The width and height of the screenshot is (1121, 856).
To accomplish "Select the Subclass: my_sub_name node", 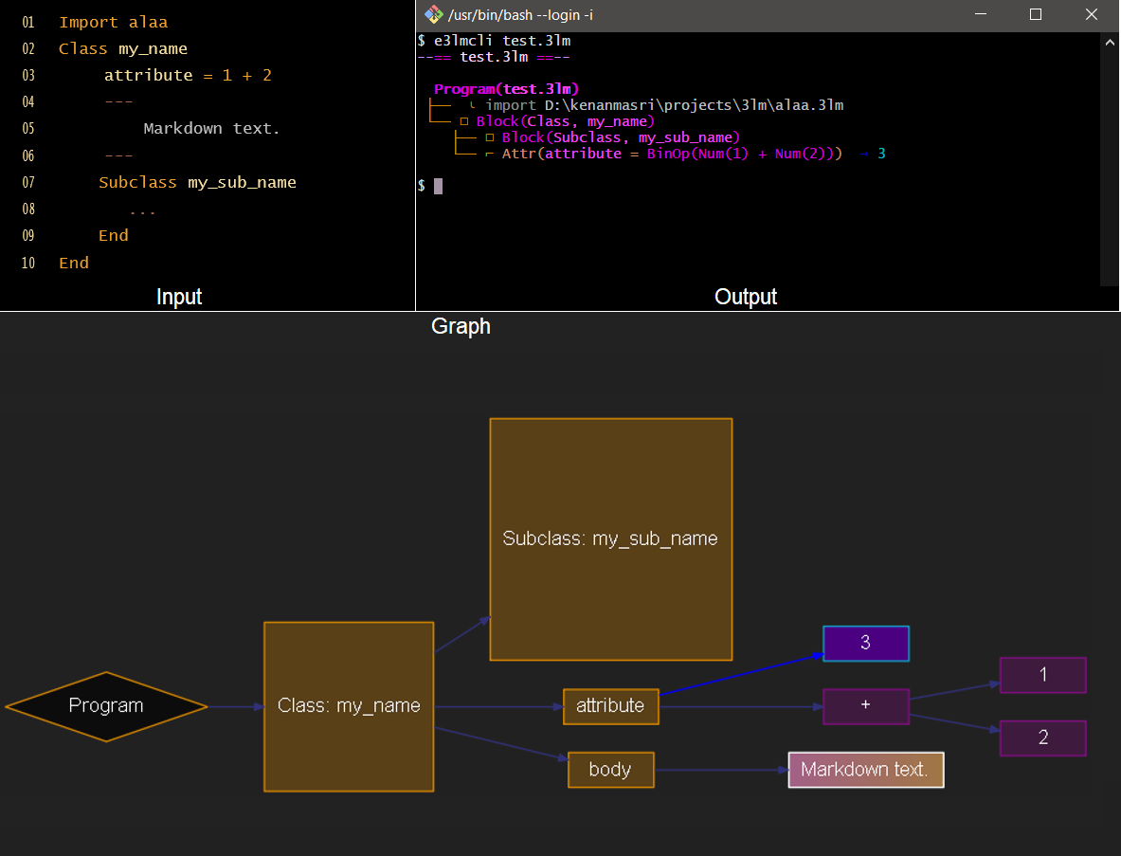I will tap(610, 539).
